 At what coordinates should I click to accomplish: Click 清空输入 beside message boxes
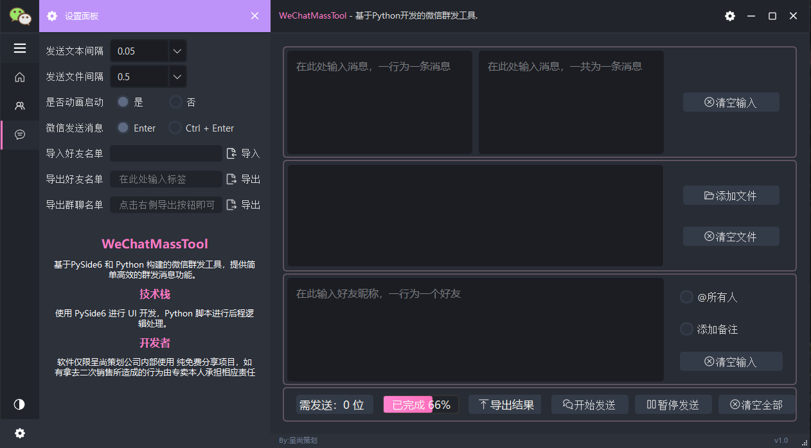pos(731,102)
